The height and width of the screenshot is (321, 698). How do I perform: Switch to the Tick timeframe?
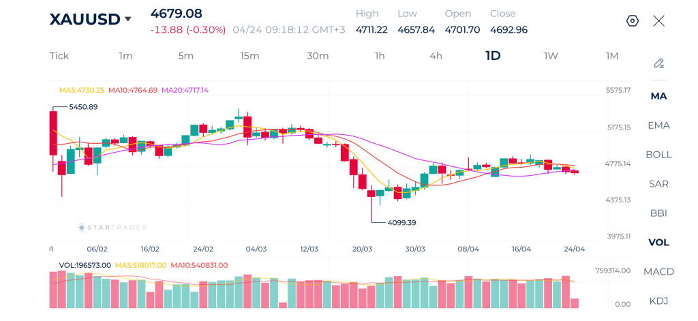point(59,56)
